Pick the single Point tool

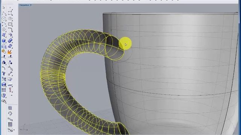(10, 7)
